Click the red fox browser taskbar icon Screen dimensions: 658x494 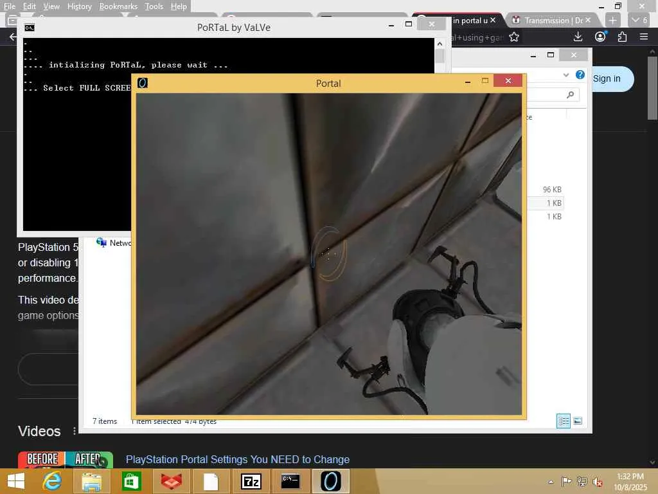(x=171, y=481)
